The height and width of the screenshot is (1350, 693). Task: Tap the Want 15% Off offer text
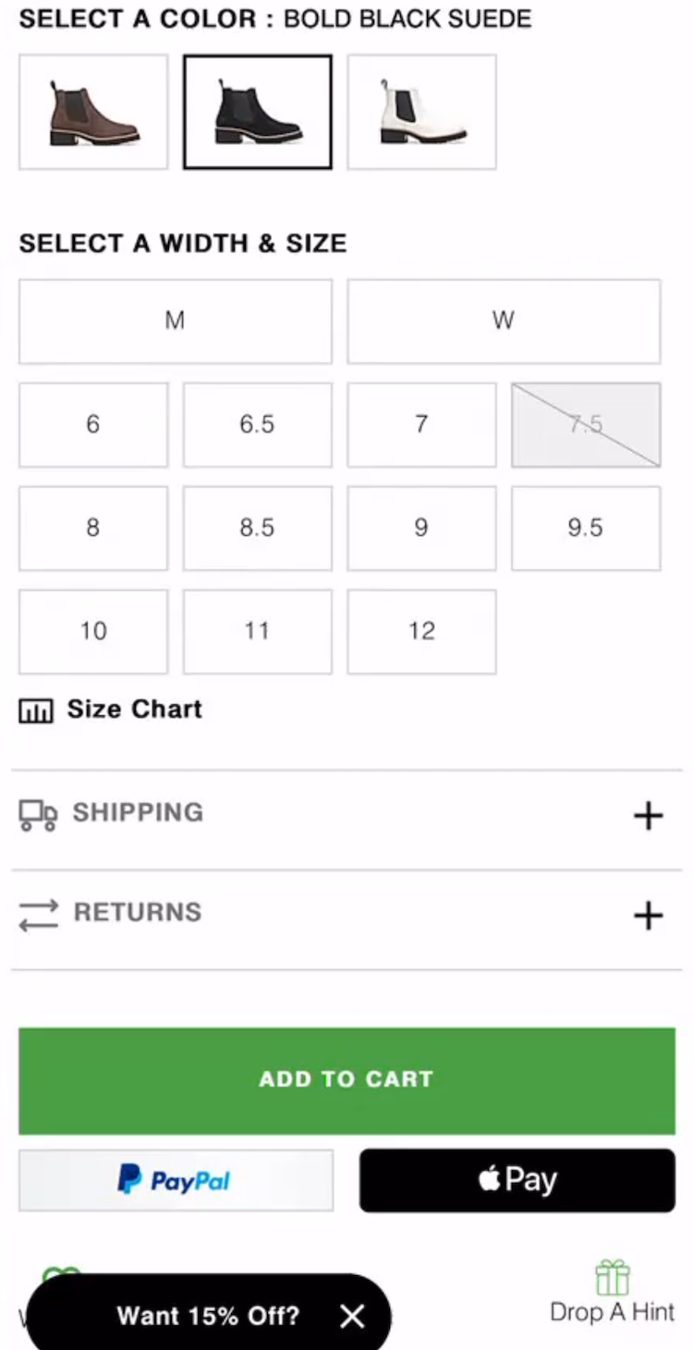(x=208, y=1316)
